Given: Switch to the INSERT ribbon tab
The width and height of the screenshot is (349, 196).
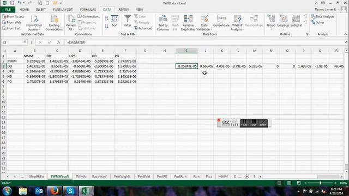Looking at the screenshot, I should [x=40, y=10].
